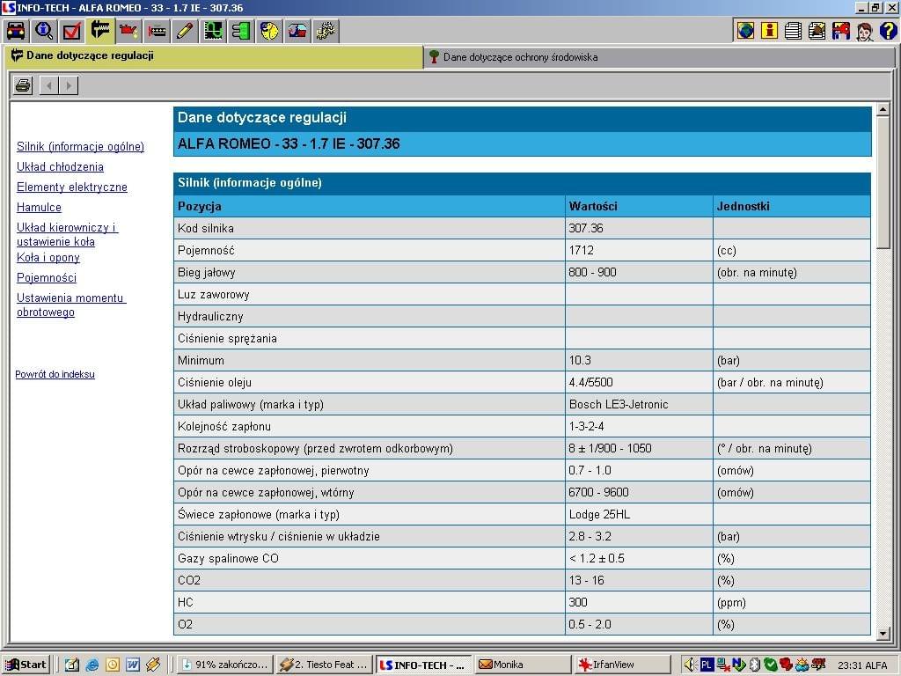
Task: Click the globe icon in right toolbar
Action: tap(745, 31)
